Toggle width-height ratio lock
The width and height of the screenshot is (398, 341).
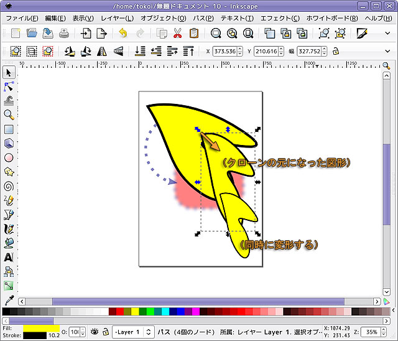pos(336,51)
